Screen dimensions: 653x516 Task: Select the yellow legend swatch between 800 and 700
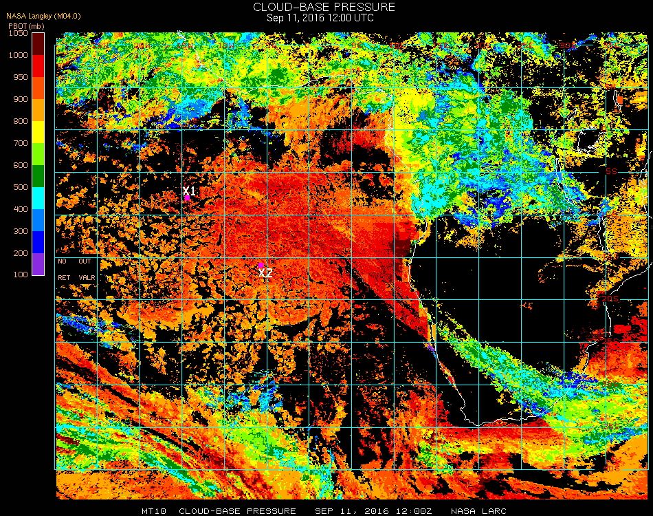click(x=38, y=132)
